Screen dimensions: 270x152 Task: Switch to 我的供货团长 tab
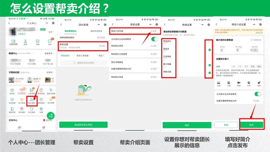pos(96,31)
